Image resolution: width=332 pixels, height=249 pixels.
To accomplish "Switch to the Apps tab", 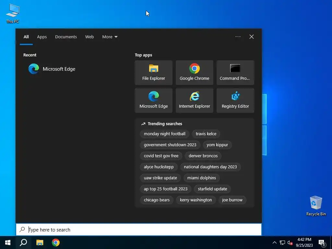I will (42, 37).
